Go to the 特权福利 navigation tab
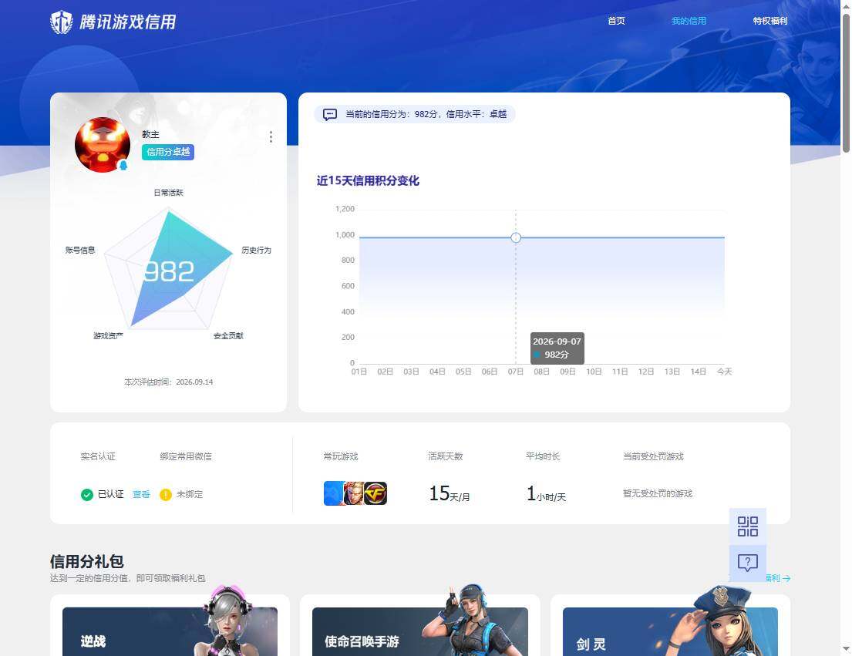The width and height of the screenshot is (852, 656). [770, 21]
